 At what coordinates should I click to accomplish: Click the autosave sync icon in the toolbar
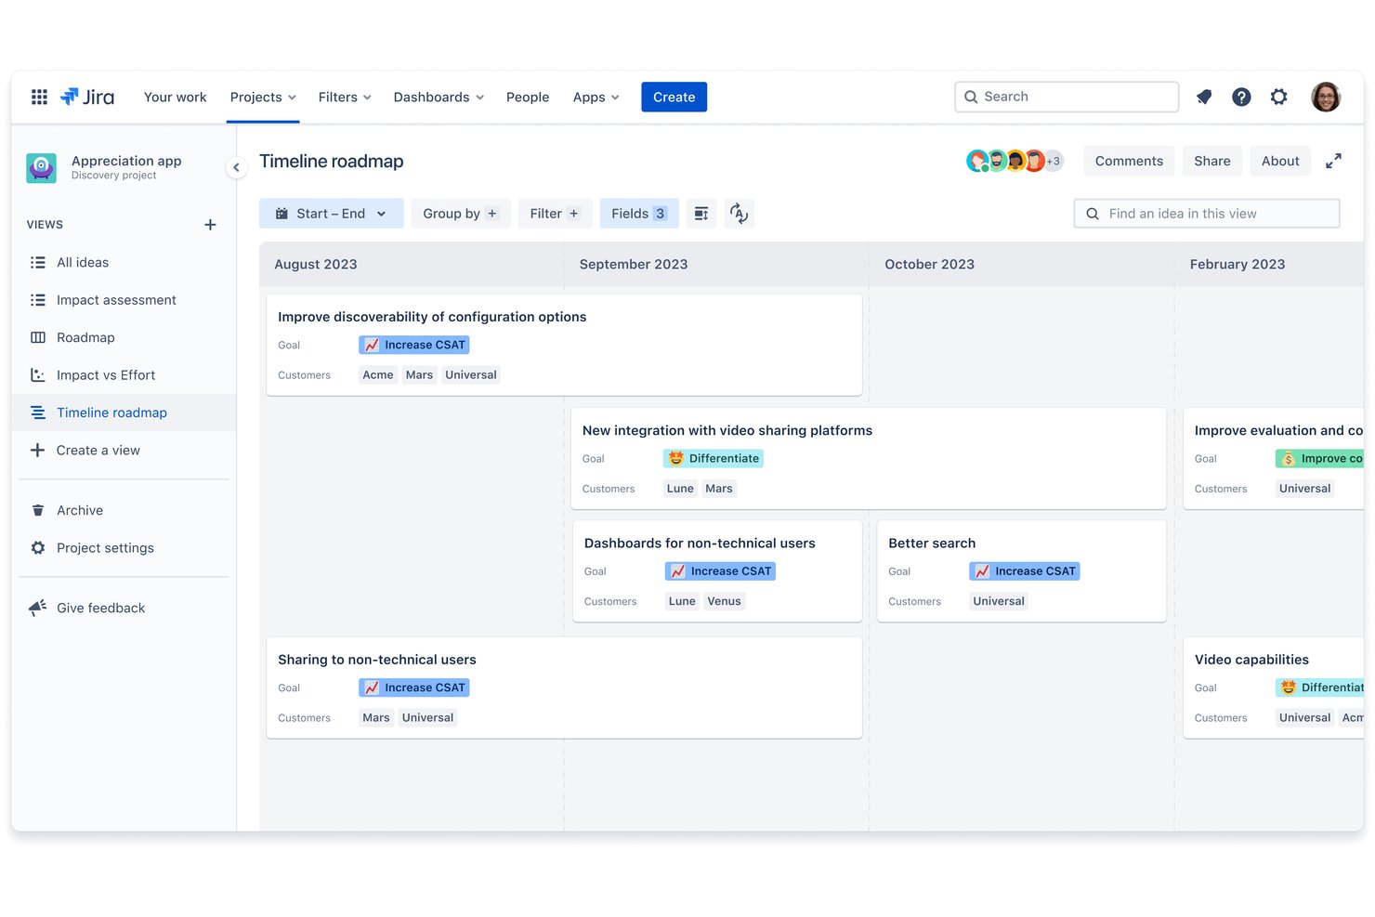pyautogui.click(x=739, y=214)
